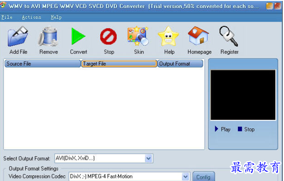
Task: Click the black video preview area
Action: pyautogui.click(x=243, y=95)
